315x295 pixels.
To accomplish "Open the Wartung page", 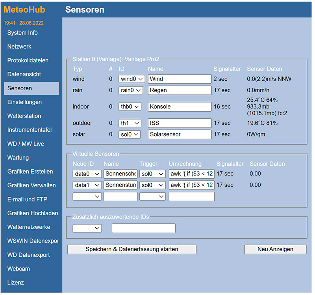I will 18,158.
